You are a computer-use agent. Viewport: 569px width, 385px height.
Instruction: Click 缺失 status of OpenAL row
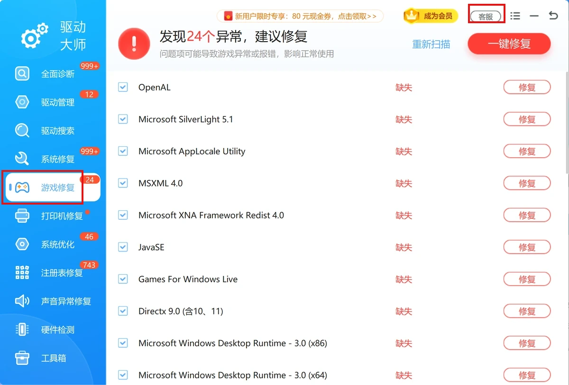pos(404,88)
